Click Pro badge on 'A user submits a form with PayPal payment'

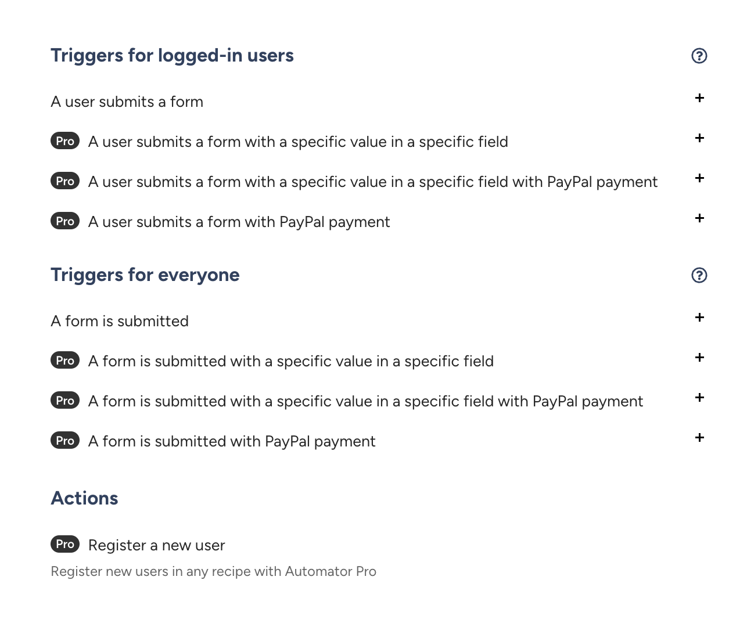[65, 221]
